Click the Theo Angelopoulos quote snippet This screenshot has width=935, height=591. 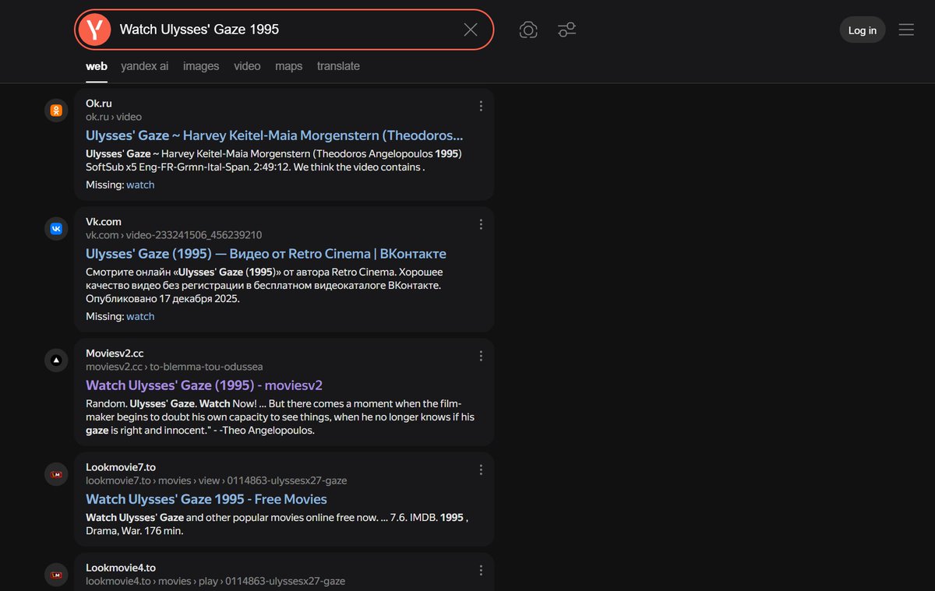[x=280, y=417]
